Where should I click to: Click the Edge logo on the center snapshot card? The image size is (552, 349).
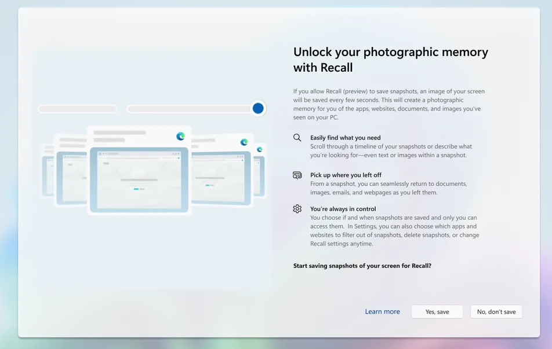tap(180, 136)
